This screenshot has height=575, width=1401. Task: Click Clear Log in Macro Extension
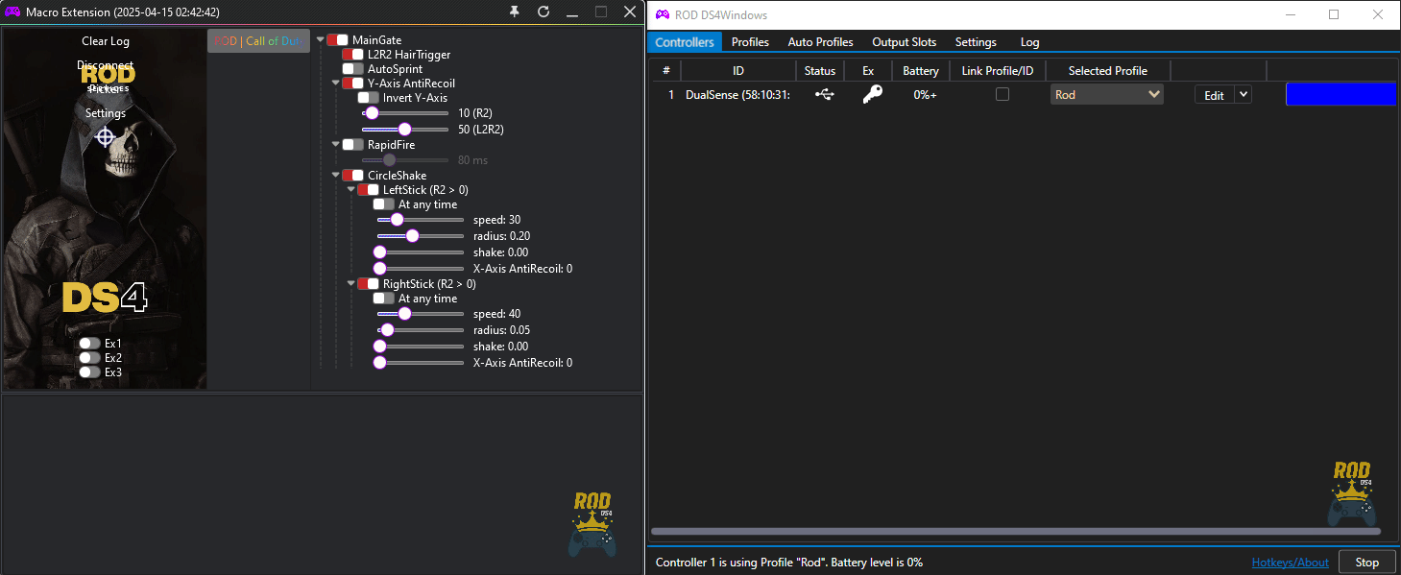click(x=106, y=41)
